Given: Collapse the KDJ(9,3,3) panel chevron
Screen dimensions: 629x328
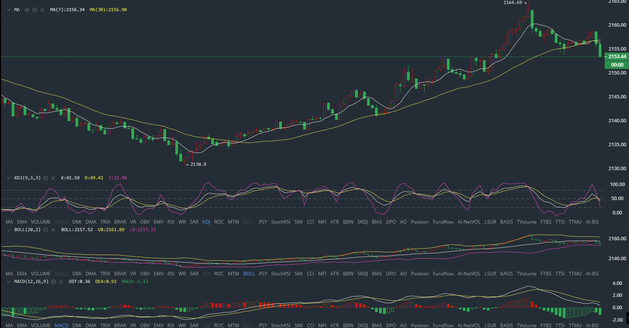Looking at the screenshot, I should (x=9, y=178).
